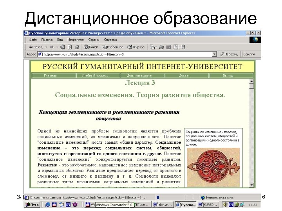Click the Mail toolbar icon
The image size is (282, 211).
click(153, 47)
